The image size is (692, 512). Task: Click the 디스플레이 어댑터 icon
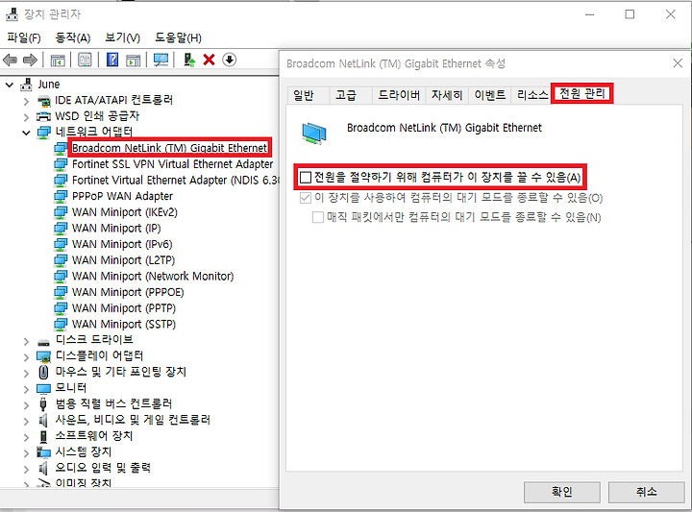43,356
